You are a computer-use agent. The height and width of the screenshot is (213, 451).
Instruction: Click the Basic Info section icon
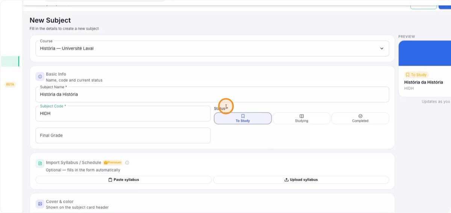click(x=40, y=76)
